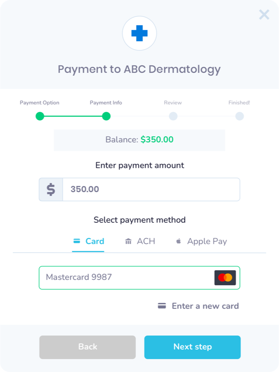
Task: Click the Payment Option step dot
Action: (40, 116)
